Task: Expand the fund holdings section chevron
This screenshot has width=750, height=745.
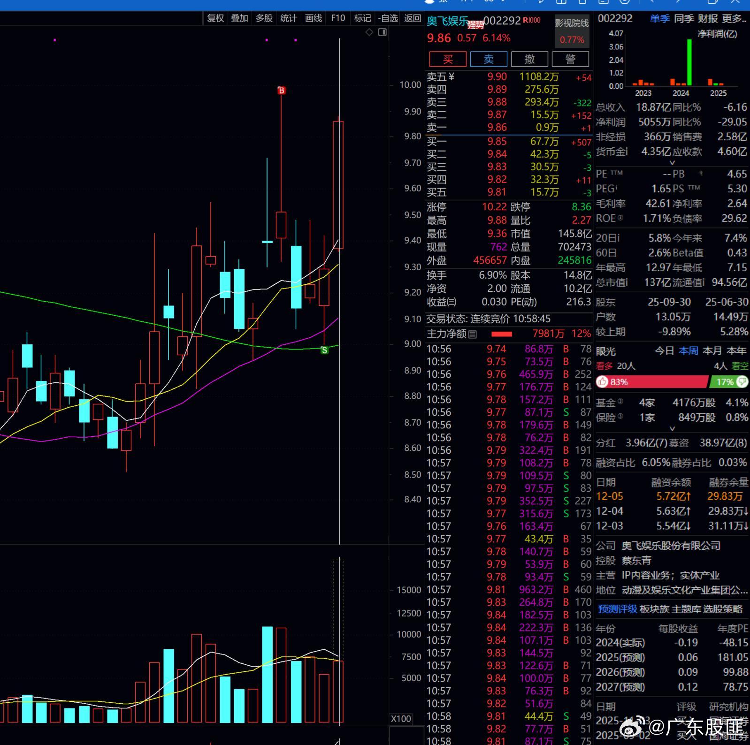Action: pyautogui.click(x=672, y=429)
